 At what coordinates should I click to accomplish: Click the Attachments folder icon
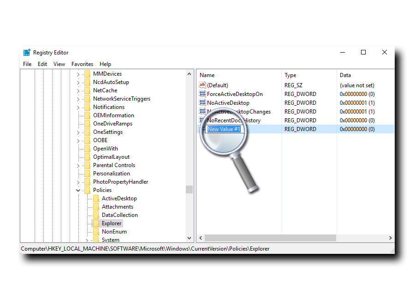tap(96, 207)
